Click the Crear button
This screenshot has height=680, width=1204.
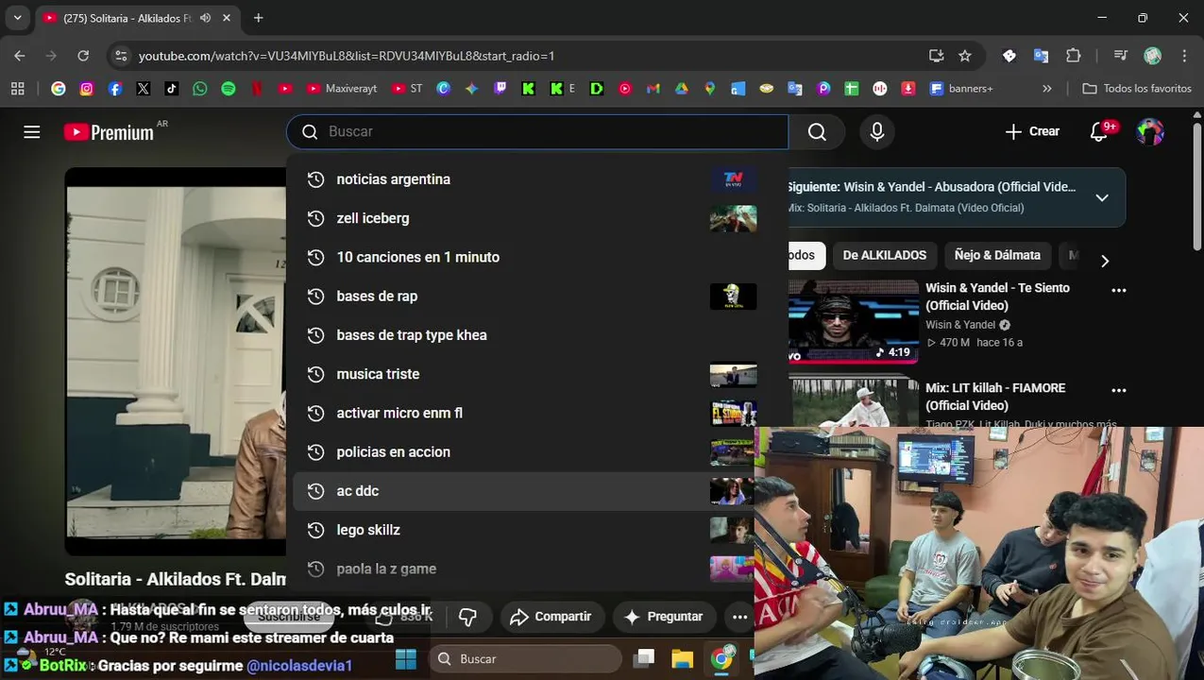click(1032, 132)
